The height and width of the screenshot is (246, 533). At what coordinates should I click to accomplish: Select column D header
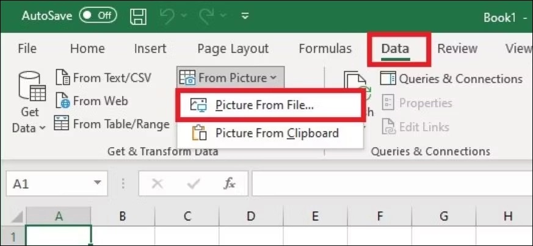click(250, 216)
